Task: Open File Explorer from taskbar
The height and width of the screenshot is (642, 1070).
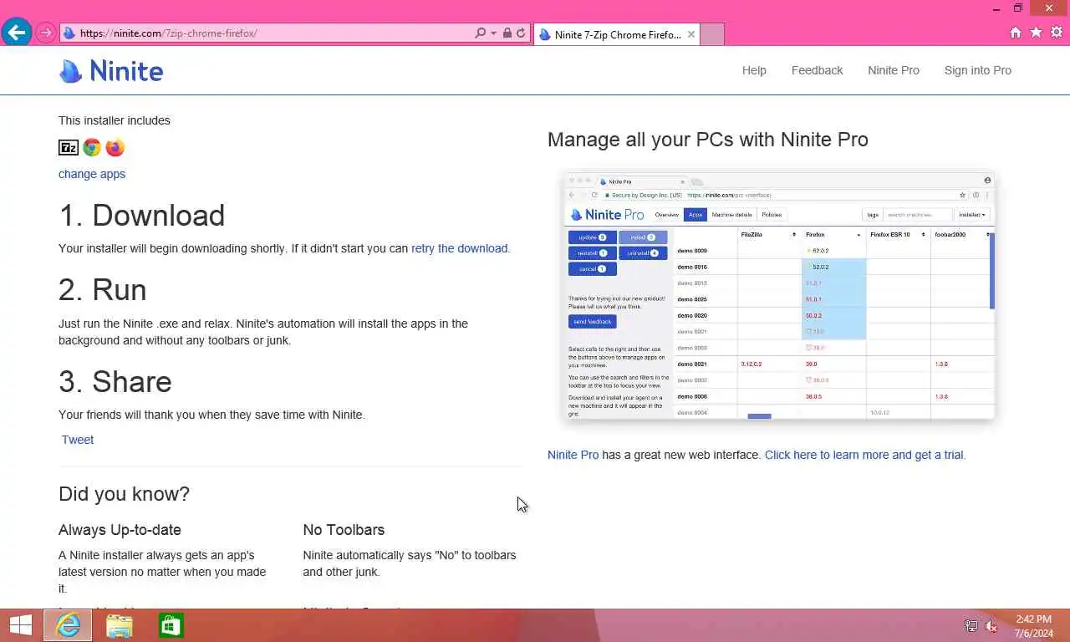Action: click(x=120, y=625)
